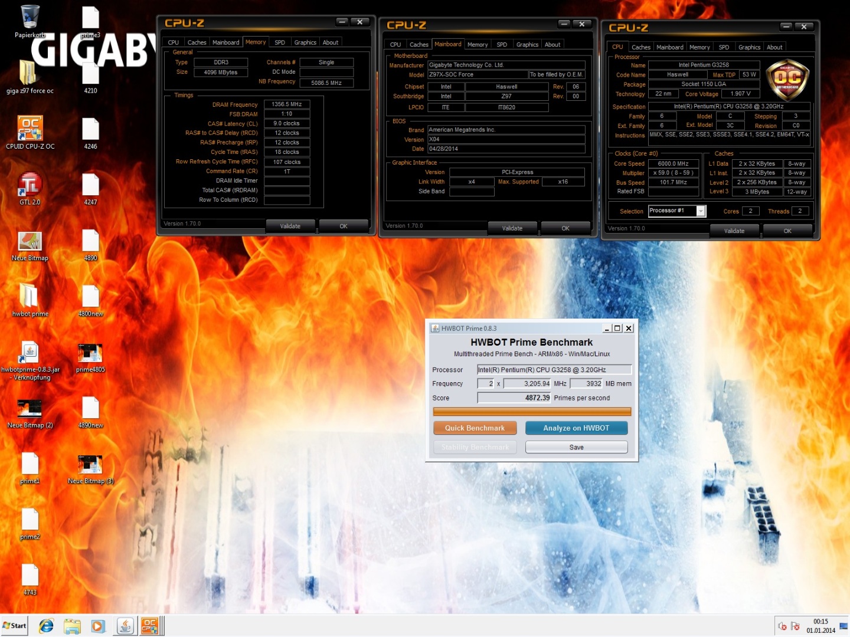
Task: Click OK in the right CPU-Z window
Action: tap(787, 231)
